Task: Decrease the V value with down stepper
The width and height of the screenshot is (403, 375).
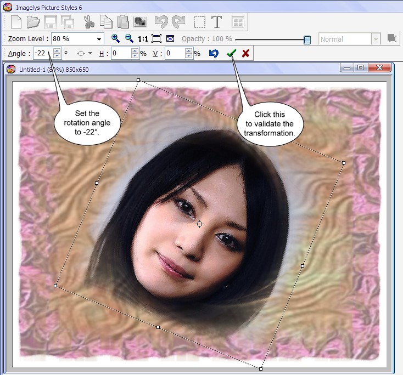Action: point(189,56)
